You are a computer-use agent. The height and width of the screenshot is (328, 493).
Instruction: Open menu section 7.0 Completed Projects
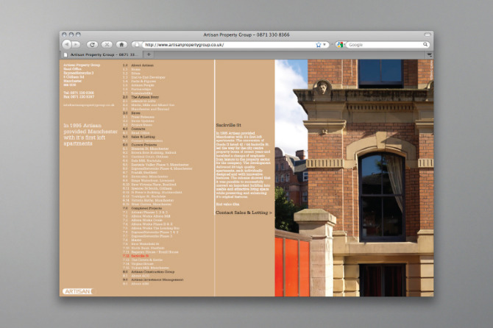143,208
